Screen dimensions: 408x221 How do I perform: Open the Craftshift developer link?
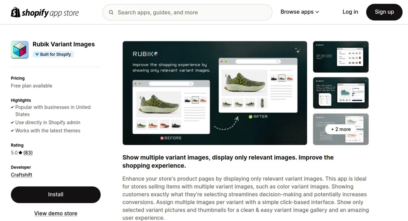click(21, 175)
